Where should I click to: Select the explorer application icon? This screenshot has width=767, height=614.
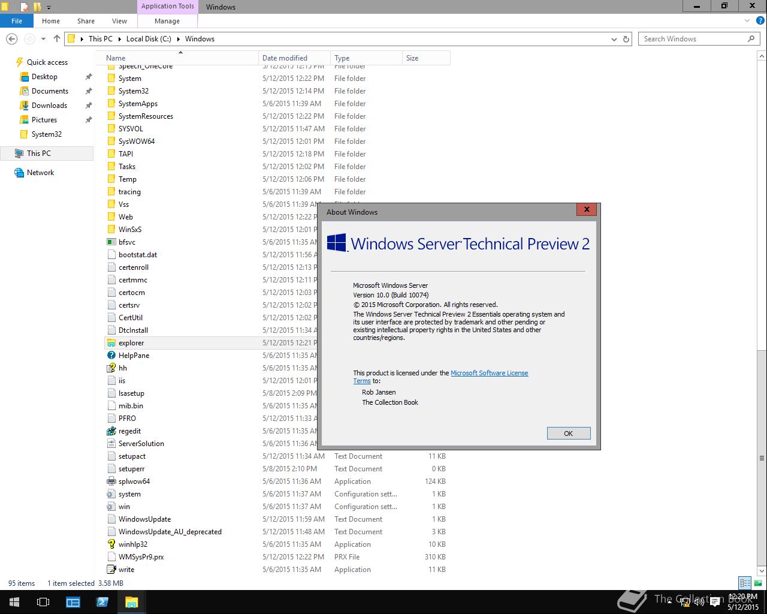tap(111, 343)
